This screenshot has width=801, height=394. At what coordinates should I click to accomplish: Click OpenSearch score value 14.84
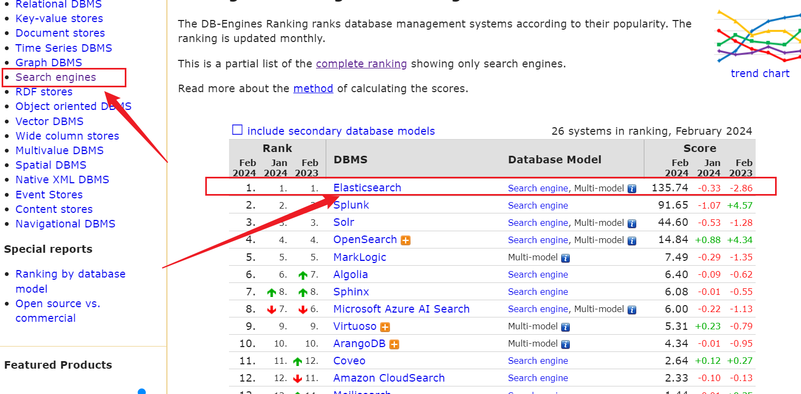(673, 239)
